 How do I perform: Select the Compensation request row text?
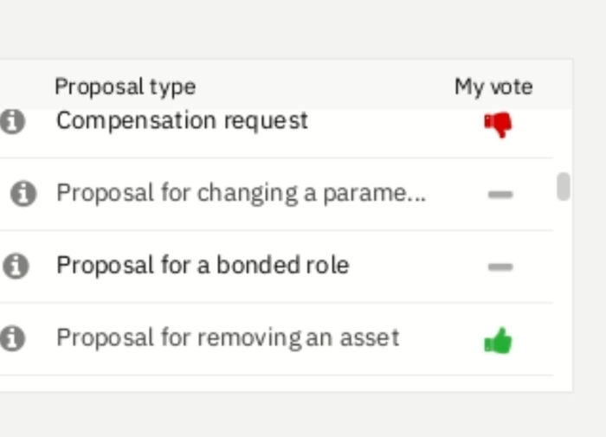182,120
